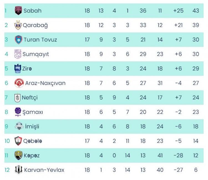This screenshot has width=208, height=180.
Task: Select Sabah's 43 points value
Action: tap(196, 11)
